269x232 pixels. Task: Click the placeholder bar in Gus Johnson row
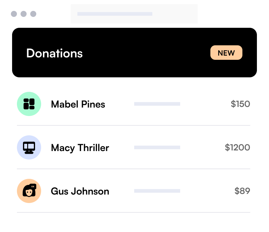(x=157, y=191)
